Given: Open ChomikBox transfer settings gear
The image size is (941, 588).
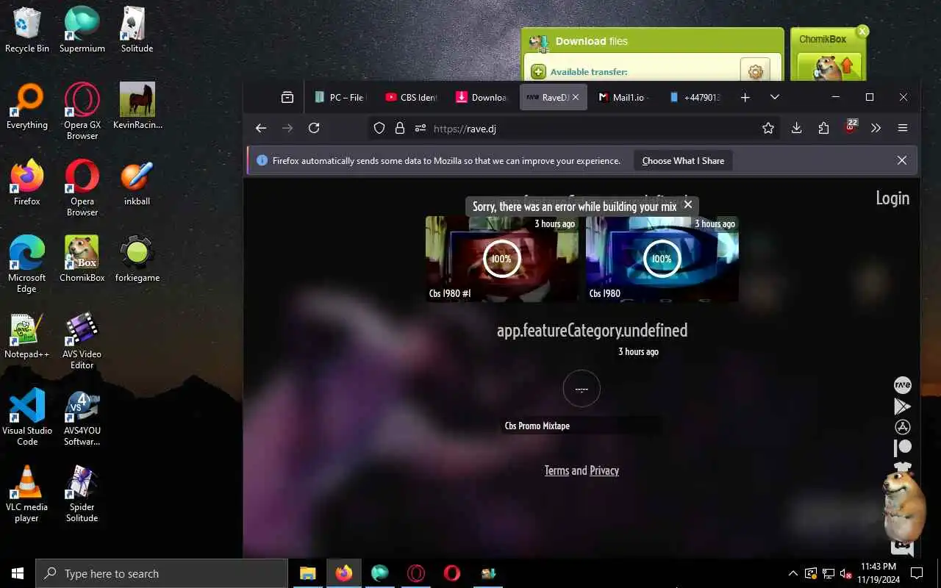Looking at the screenshot, I should click(755, 71).
